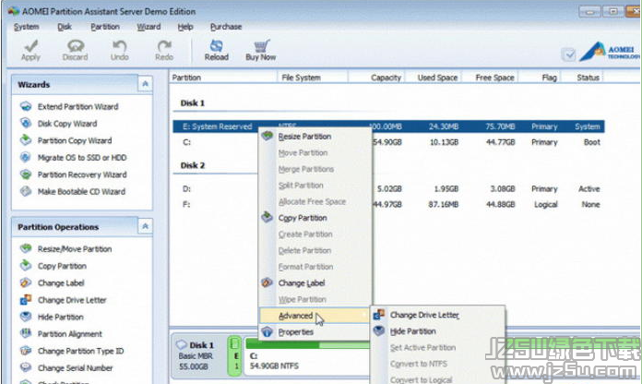Click the Disk 2 group heading
Screen dimensions: 642x384
193,165
